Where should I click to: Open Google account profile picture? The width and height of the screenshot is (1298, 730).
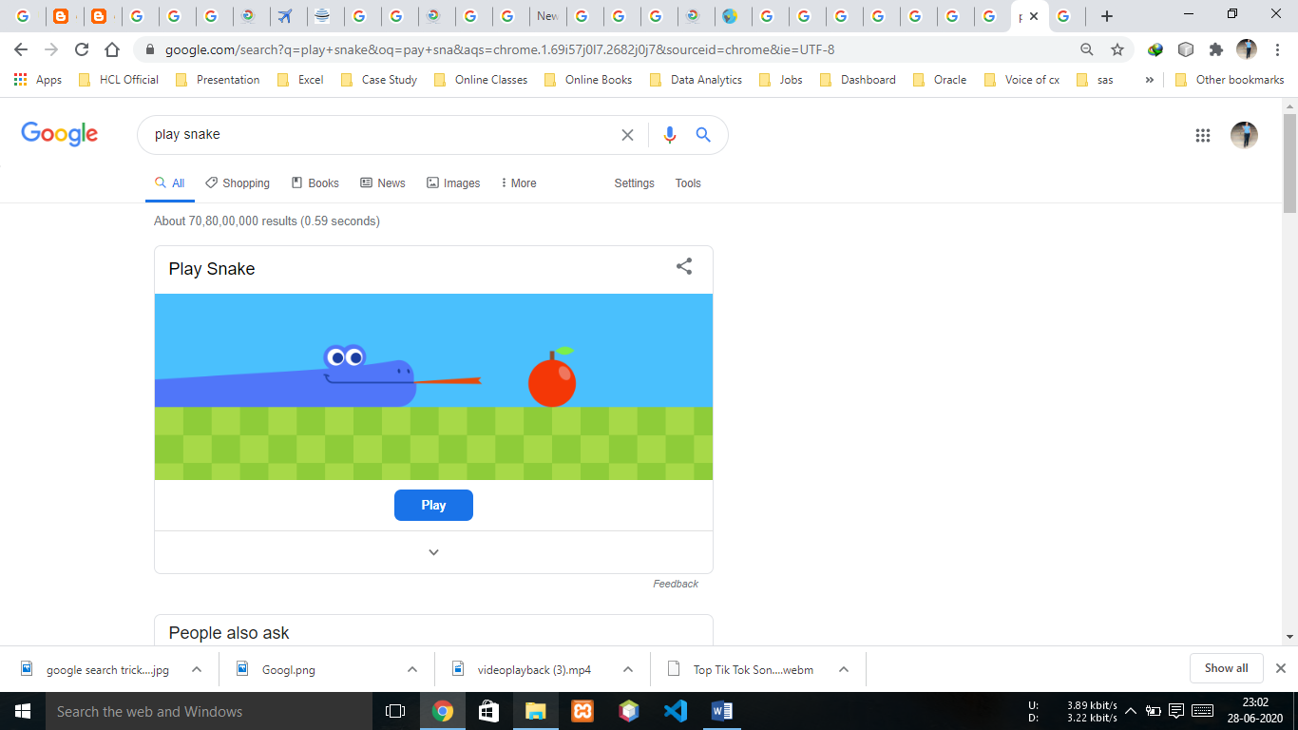(x=1244, y=135)
